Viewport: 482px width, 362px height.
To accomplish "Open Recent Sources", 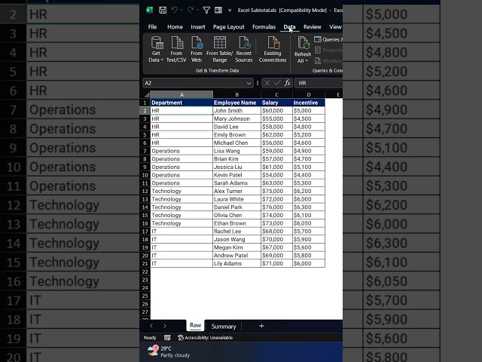I will tap(244, 49).
